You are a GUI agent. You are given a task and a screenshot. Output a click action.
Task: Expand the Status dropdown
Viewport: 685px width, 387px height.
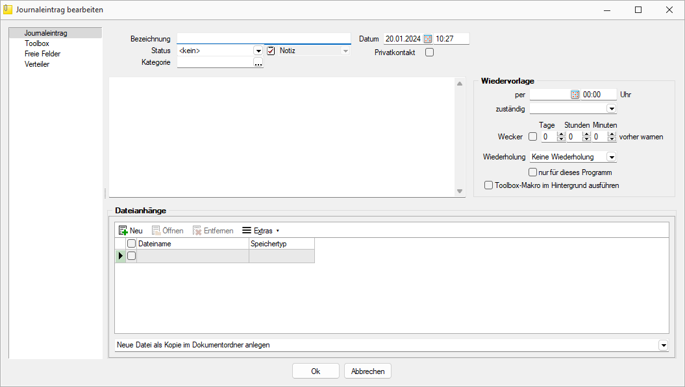(258, 51)
